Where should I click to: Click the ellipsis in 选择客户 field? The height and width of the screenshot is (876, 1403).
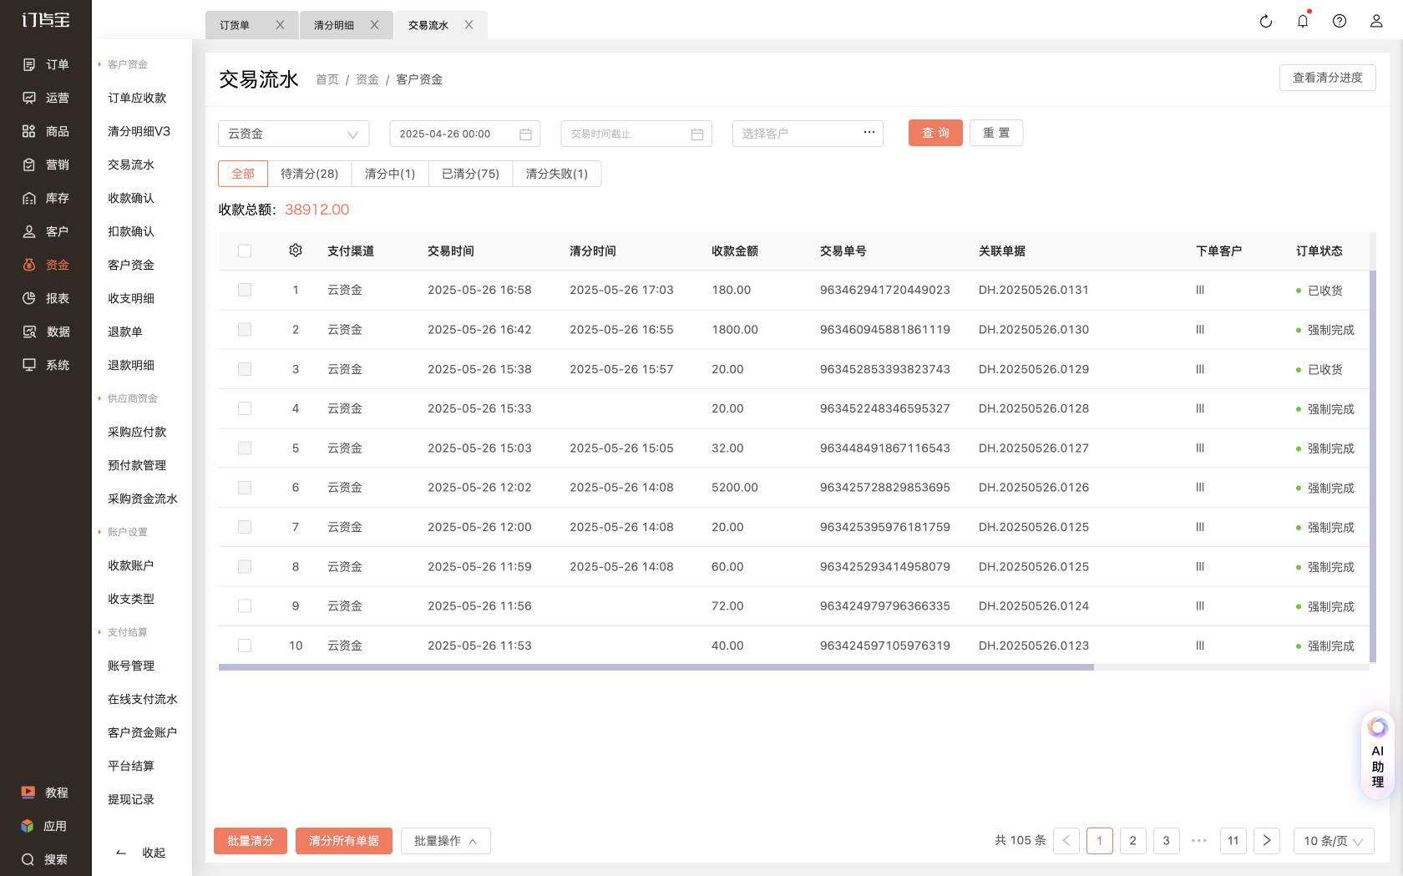869,132
